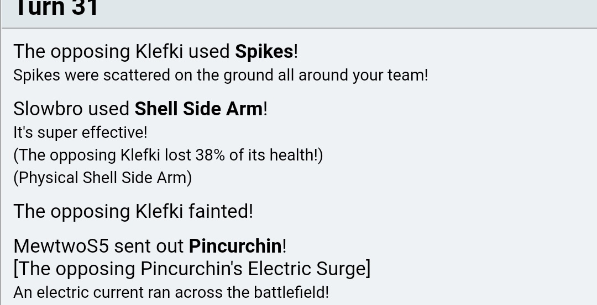Select the "(Physical Shell Side Arm)" note
This screenshot has height=305, width=597.
point(102,178)
